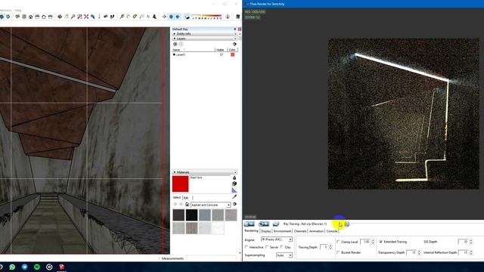The width and height of the screenshot is (484, 272).
Task: Select the sample paint eyedropper
Action: pos(234,196)
